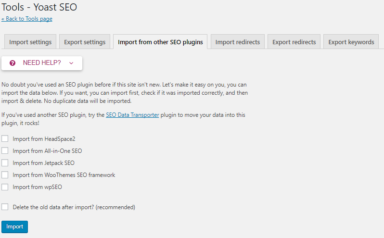
Task: Switch to the Import settings tab
Action: click(30, 42)
